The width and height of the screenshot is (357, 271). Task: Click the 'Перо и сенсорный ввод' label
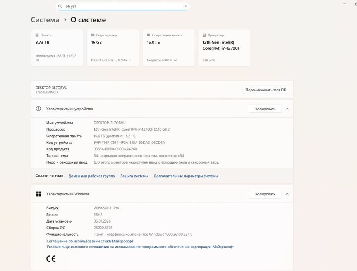click(x=67, y=162)
